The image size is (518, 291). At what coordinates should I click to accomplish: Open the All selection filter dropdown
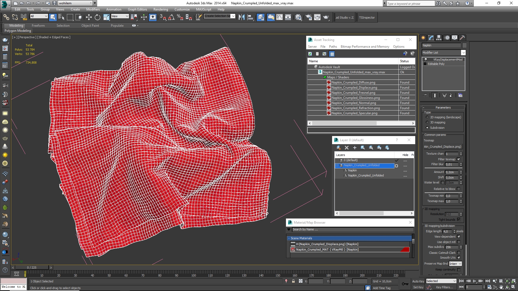click(39, 16)
